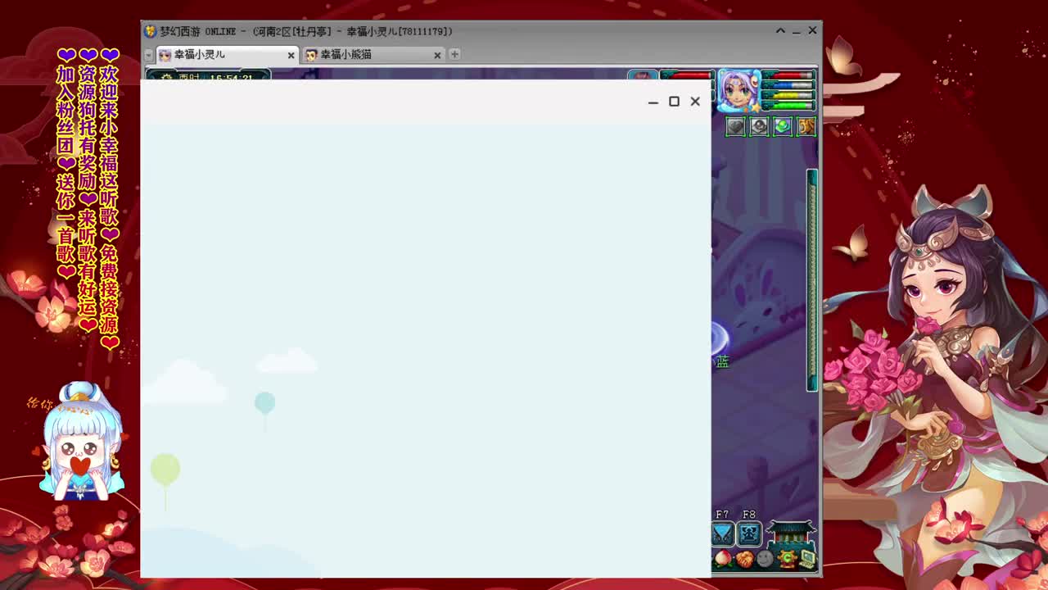
Task: Click the pagoda building icon
Action: click(791, 533)
